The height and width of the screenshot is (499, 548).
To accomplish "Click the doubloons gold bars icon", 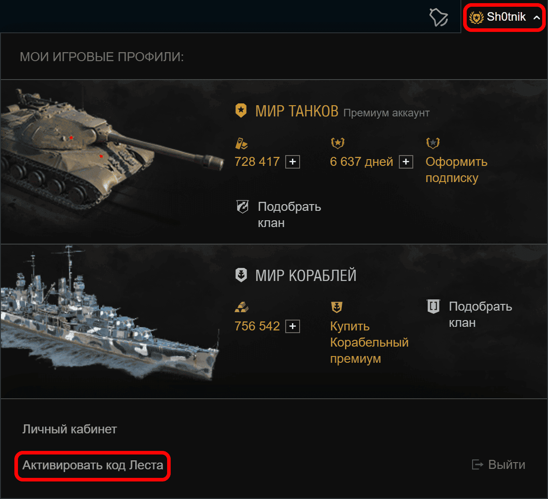I will click(x=241, y=307).
